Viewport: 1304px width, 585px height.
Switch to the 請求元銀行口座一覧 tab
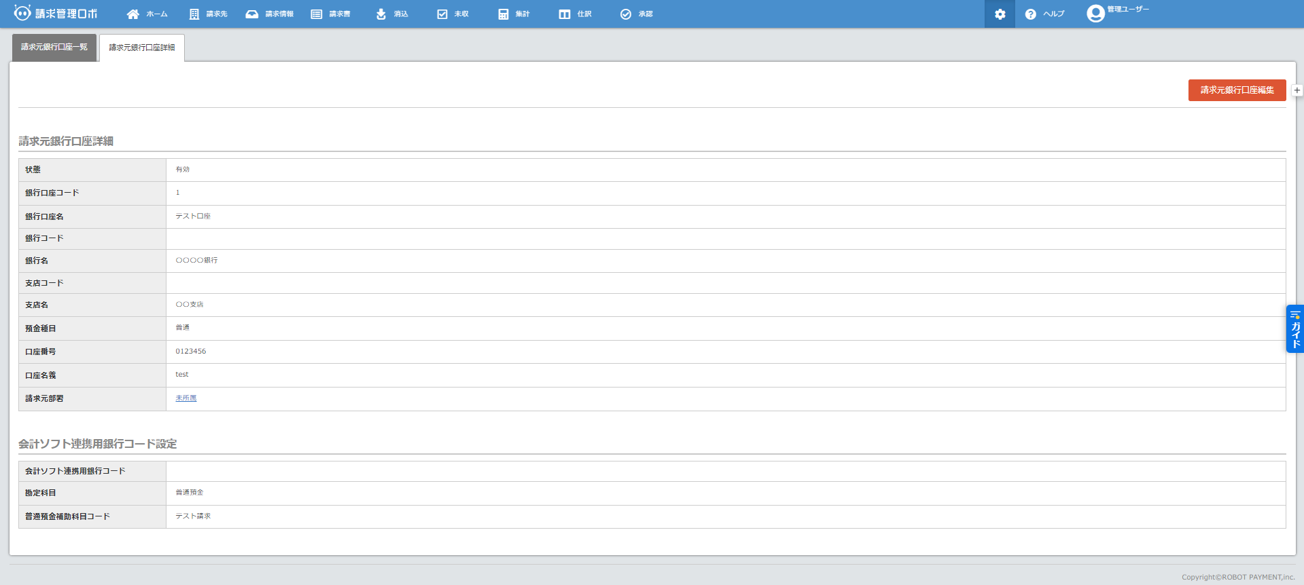coord(54,48)
